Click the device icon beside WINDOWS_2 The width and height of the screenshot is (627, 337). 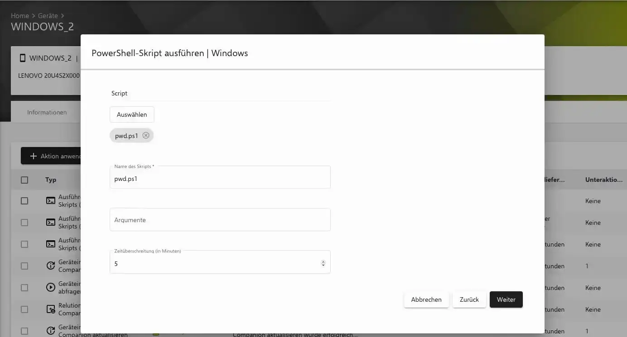pyautogui.click(x=23, y=58)
